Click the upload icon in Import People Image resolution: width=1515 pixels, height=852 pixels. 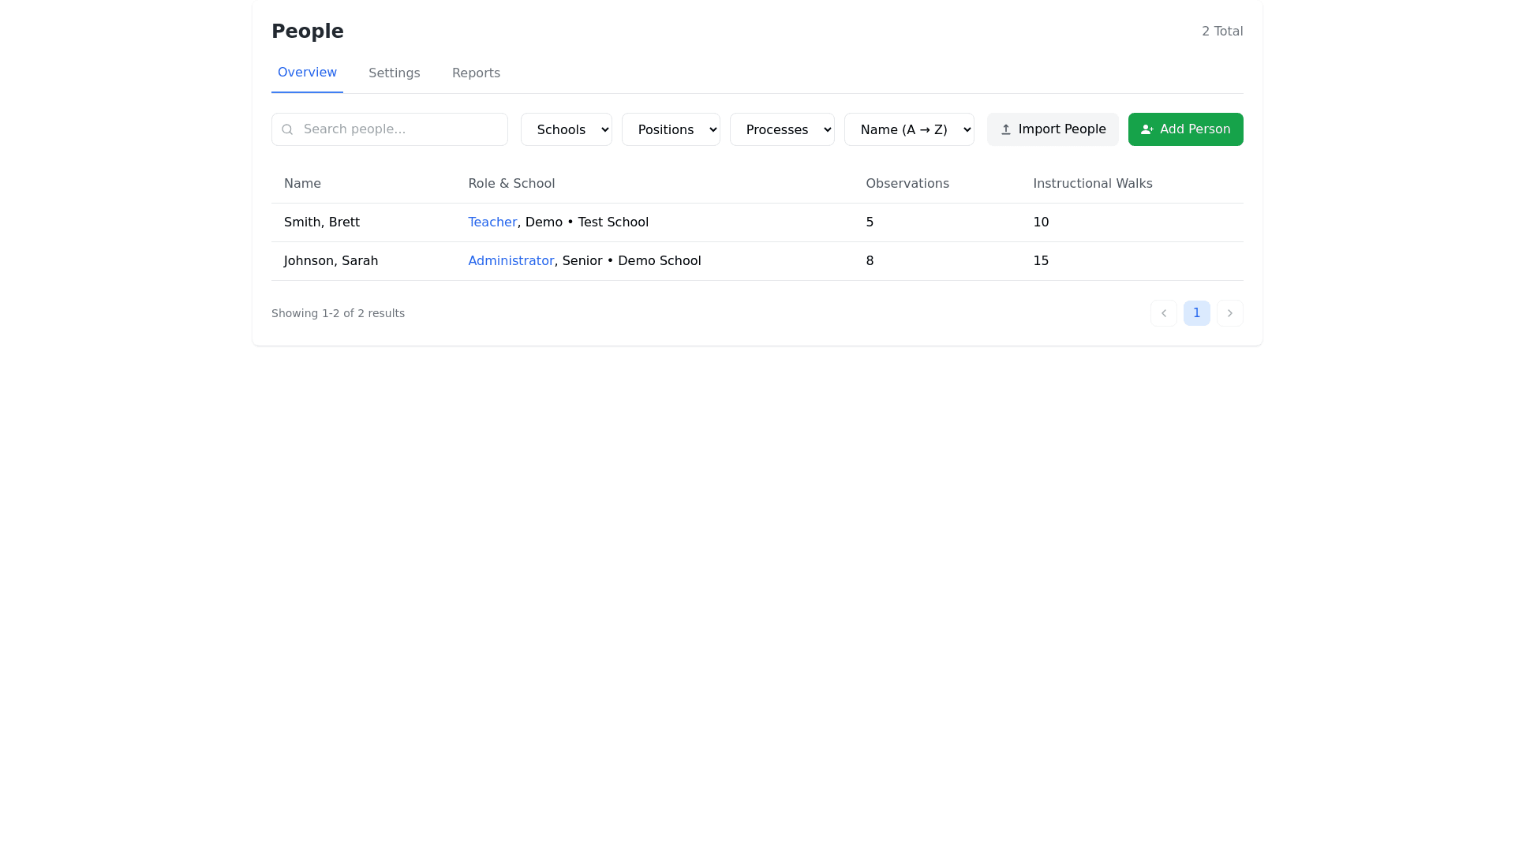pyautogui.click(x=1005, y=129)
